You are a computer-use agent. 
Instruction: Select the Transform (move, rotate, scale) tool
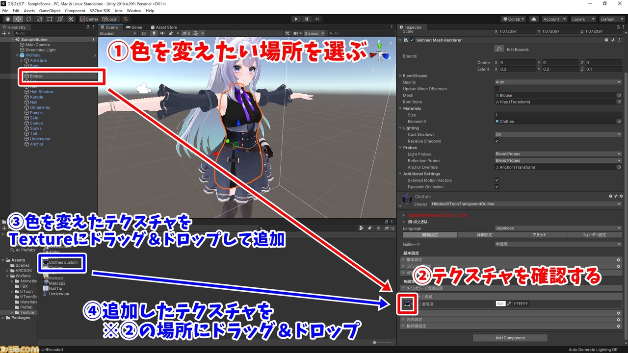(60, 19)
